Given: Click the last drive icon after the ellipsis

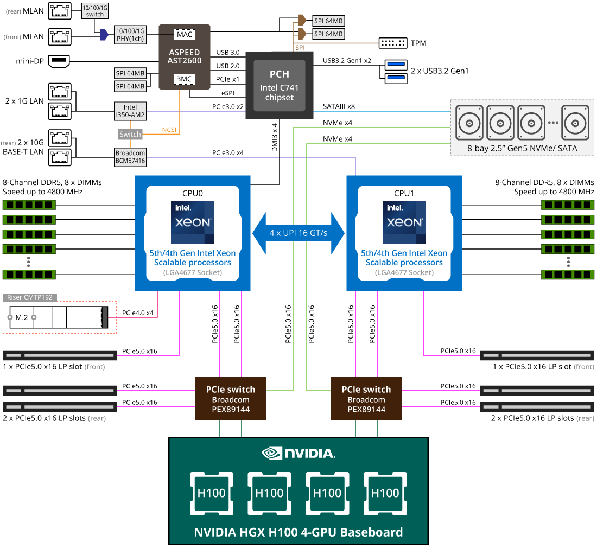Looking at the screenshot, I should pos(575,123).
